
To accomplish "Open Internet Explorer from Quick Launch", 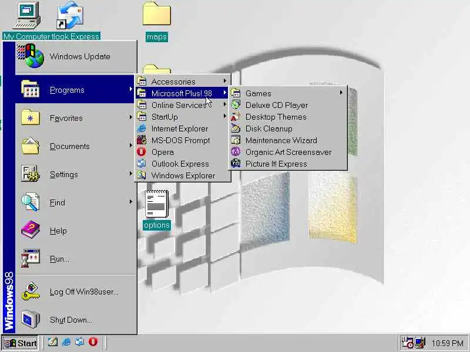I will (x=66, y=342).
